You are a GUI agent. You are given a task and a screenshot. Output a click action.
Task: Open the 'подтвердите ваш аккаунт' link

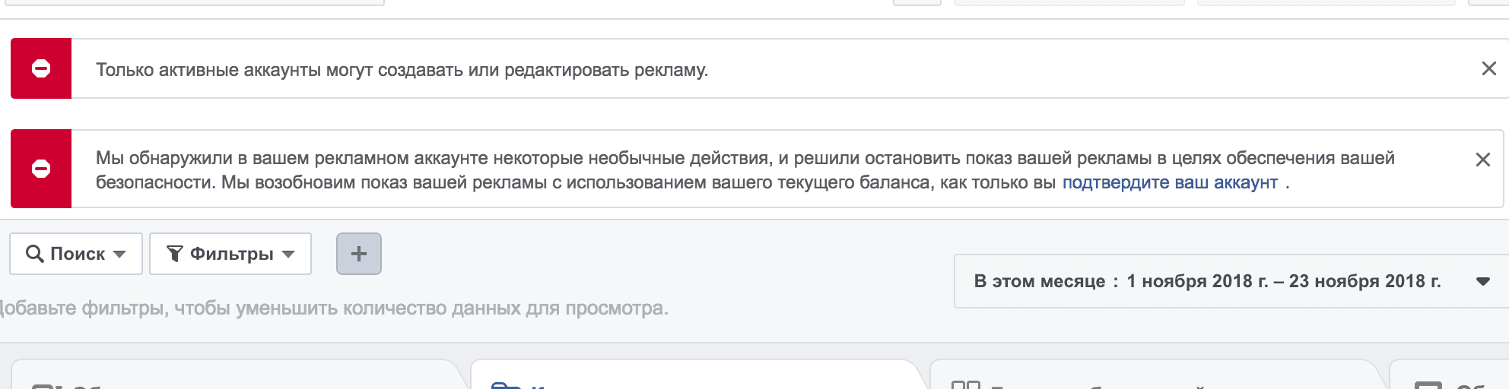coord(1170,182)
